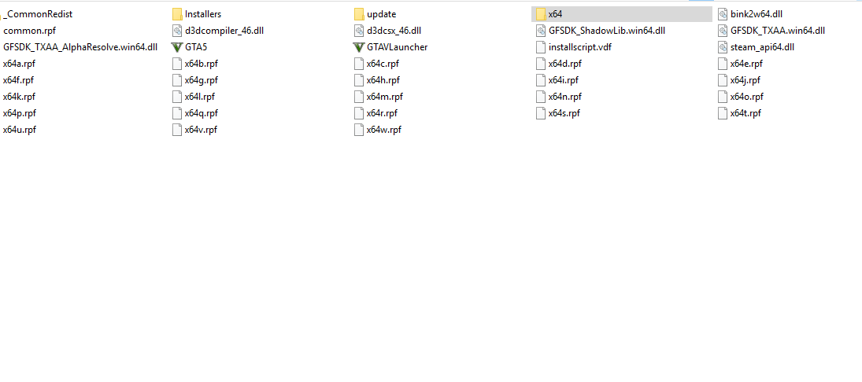Viewport: 862px width, 382px height.
Task: Select the GTAVLauncher application icon
Action: click(x=359, y=47)
